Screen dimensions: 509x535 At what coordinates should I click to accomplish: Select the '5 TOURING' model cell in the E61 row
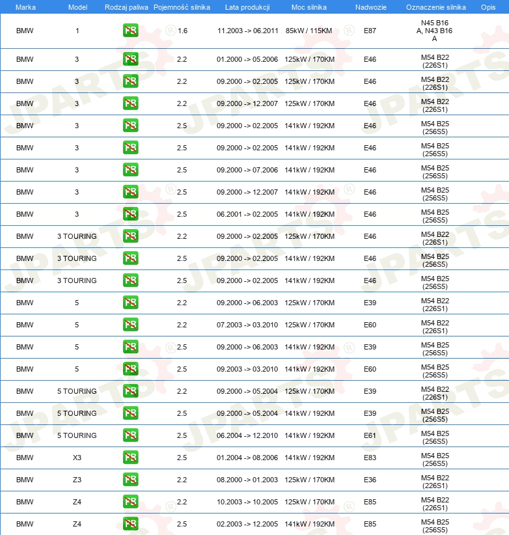(77, 435)
